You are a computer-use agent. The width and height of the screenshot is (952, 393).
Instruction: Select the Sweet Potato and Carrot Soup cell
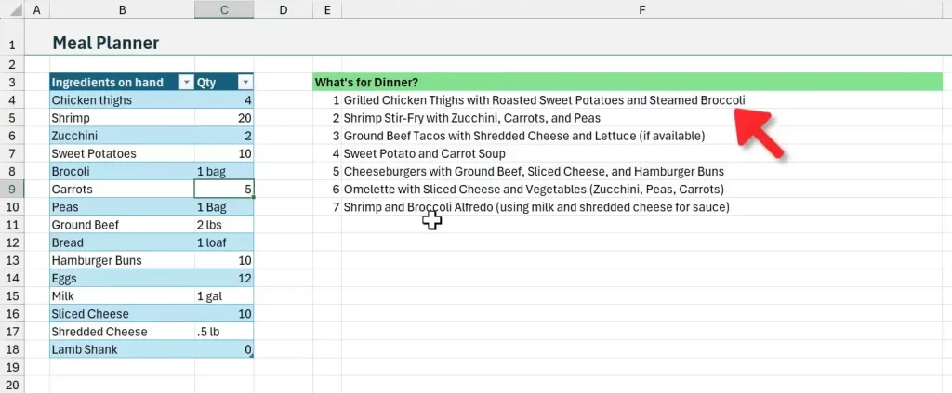(436, 154)
